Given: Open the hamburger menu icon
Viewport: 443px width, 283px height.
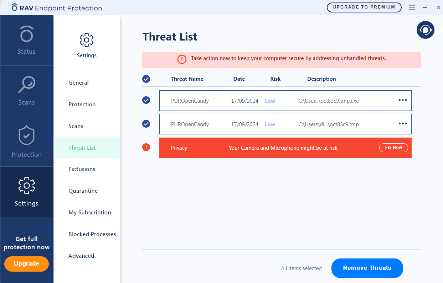Looking at the screenshot, I should pos(412,7).
